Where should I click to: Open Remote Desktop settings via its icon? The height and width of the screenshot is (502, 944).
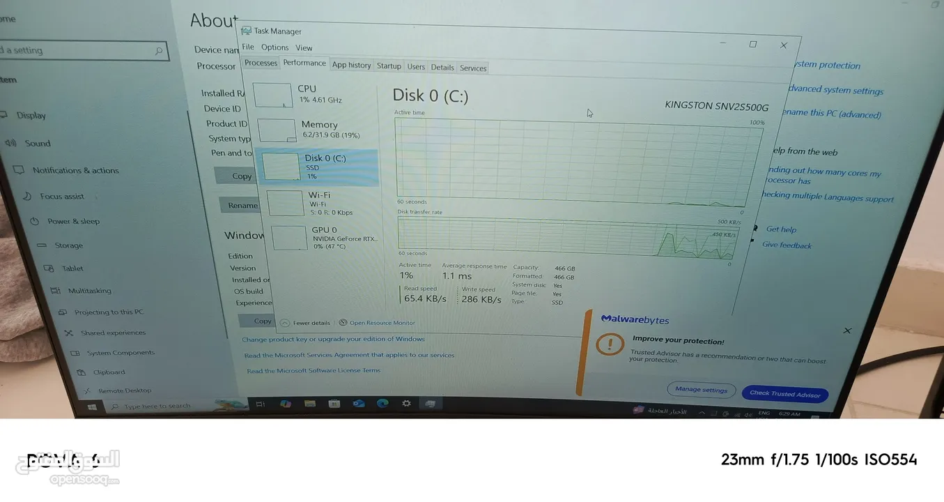point(86,390)
